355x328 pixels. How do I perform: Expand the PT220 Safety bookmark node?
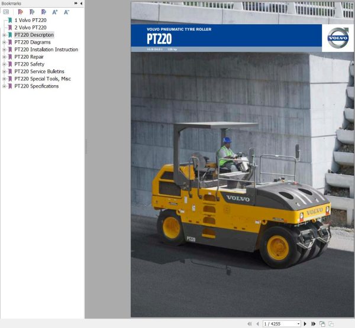point(4,64)
